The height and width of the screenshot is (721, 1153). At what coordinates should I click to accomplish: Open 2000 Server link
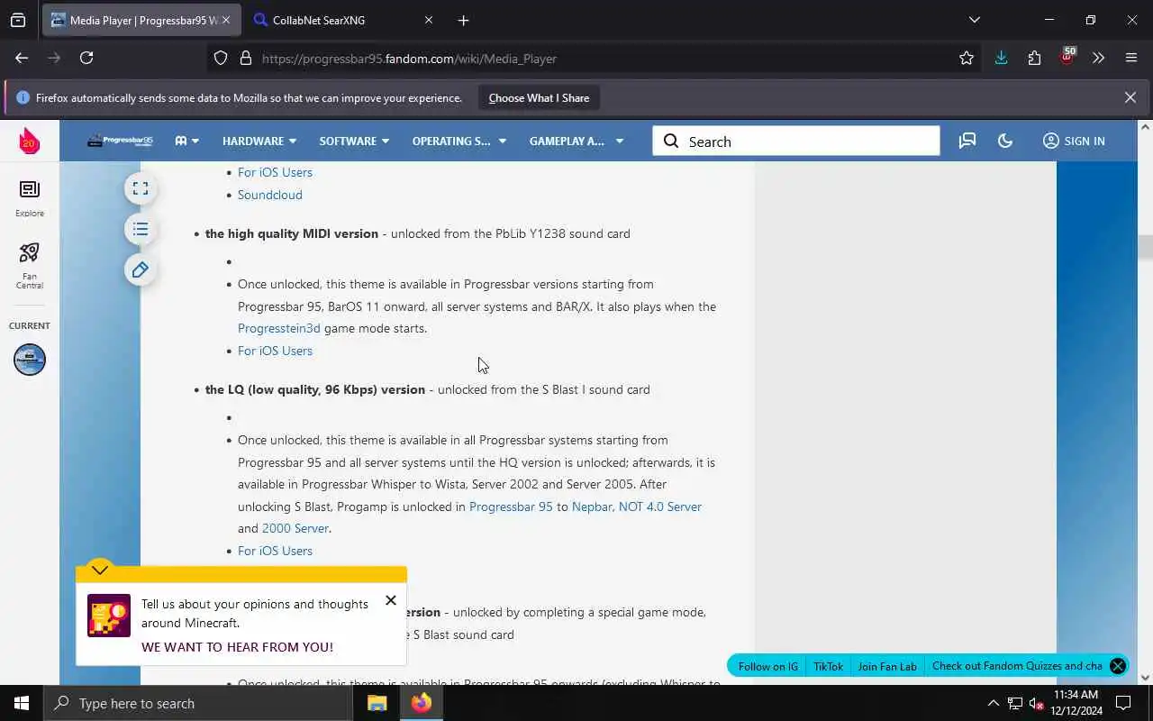point(295,528)
